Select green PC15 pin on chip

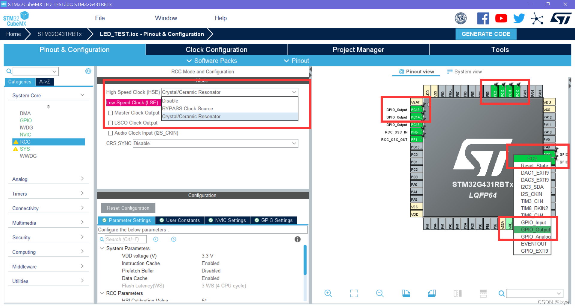[x=416, y=125]
